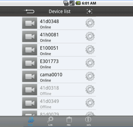Image resolution: width=133 pixels, height=127 pixels.
Task: Open settings gear for 41h0081
Action: coord(90,36)
